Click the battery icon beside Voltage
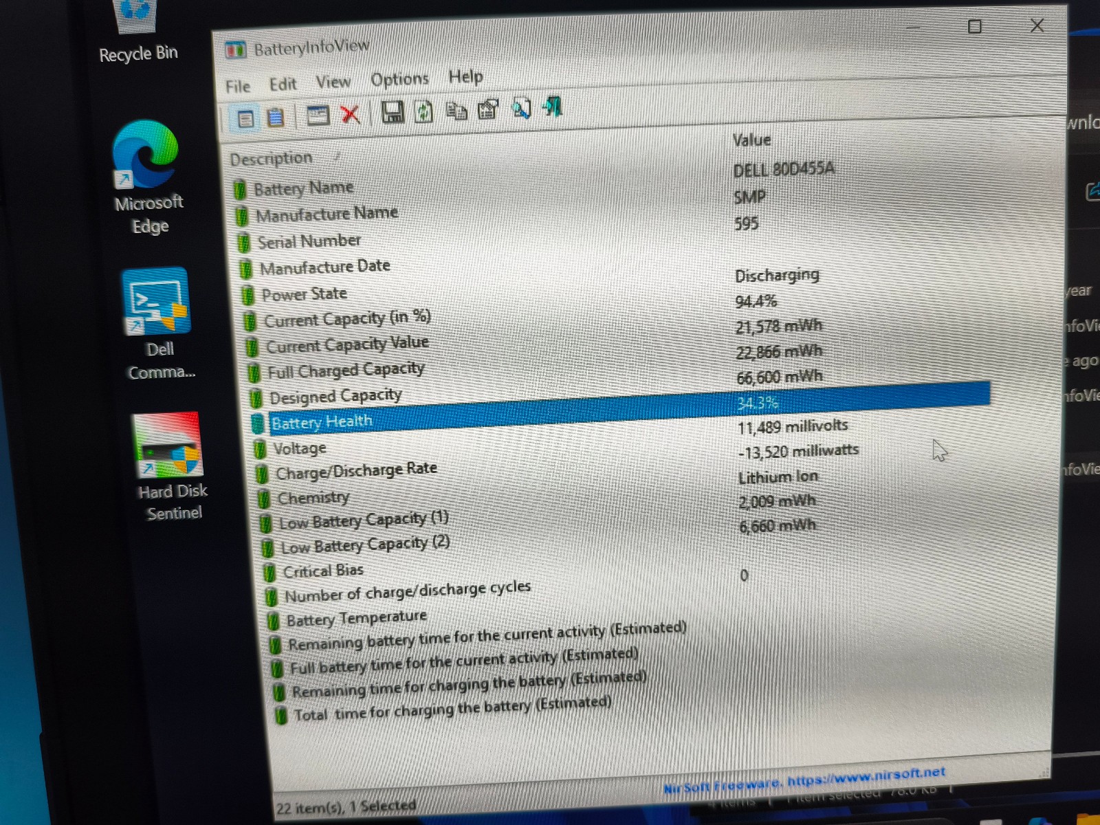 click(x=259, y=450)
